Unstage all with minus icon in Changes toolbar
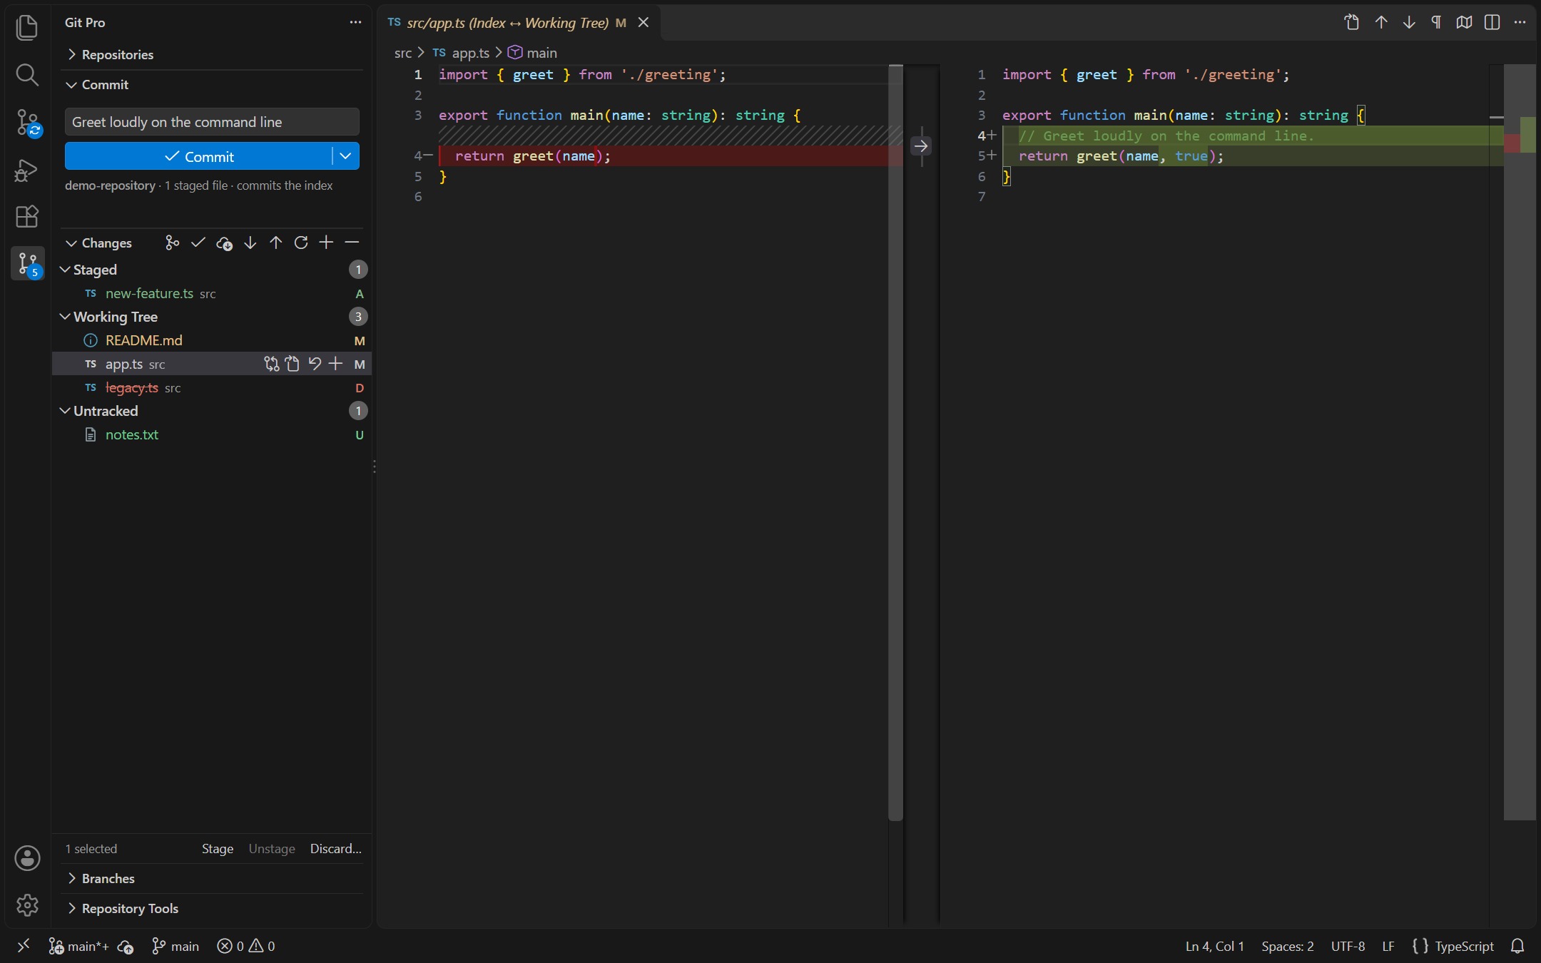The width and height of the screenshot is (1541, 963). [x=352, y=243]
